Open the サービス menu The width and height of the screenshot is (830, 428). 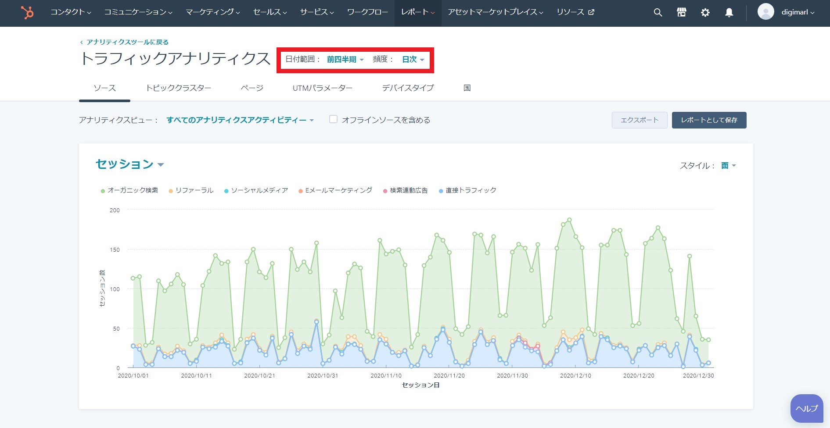pyautogui.click(x=317, y=12)
